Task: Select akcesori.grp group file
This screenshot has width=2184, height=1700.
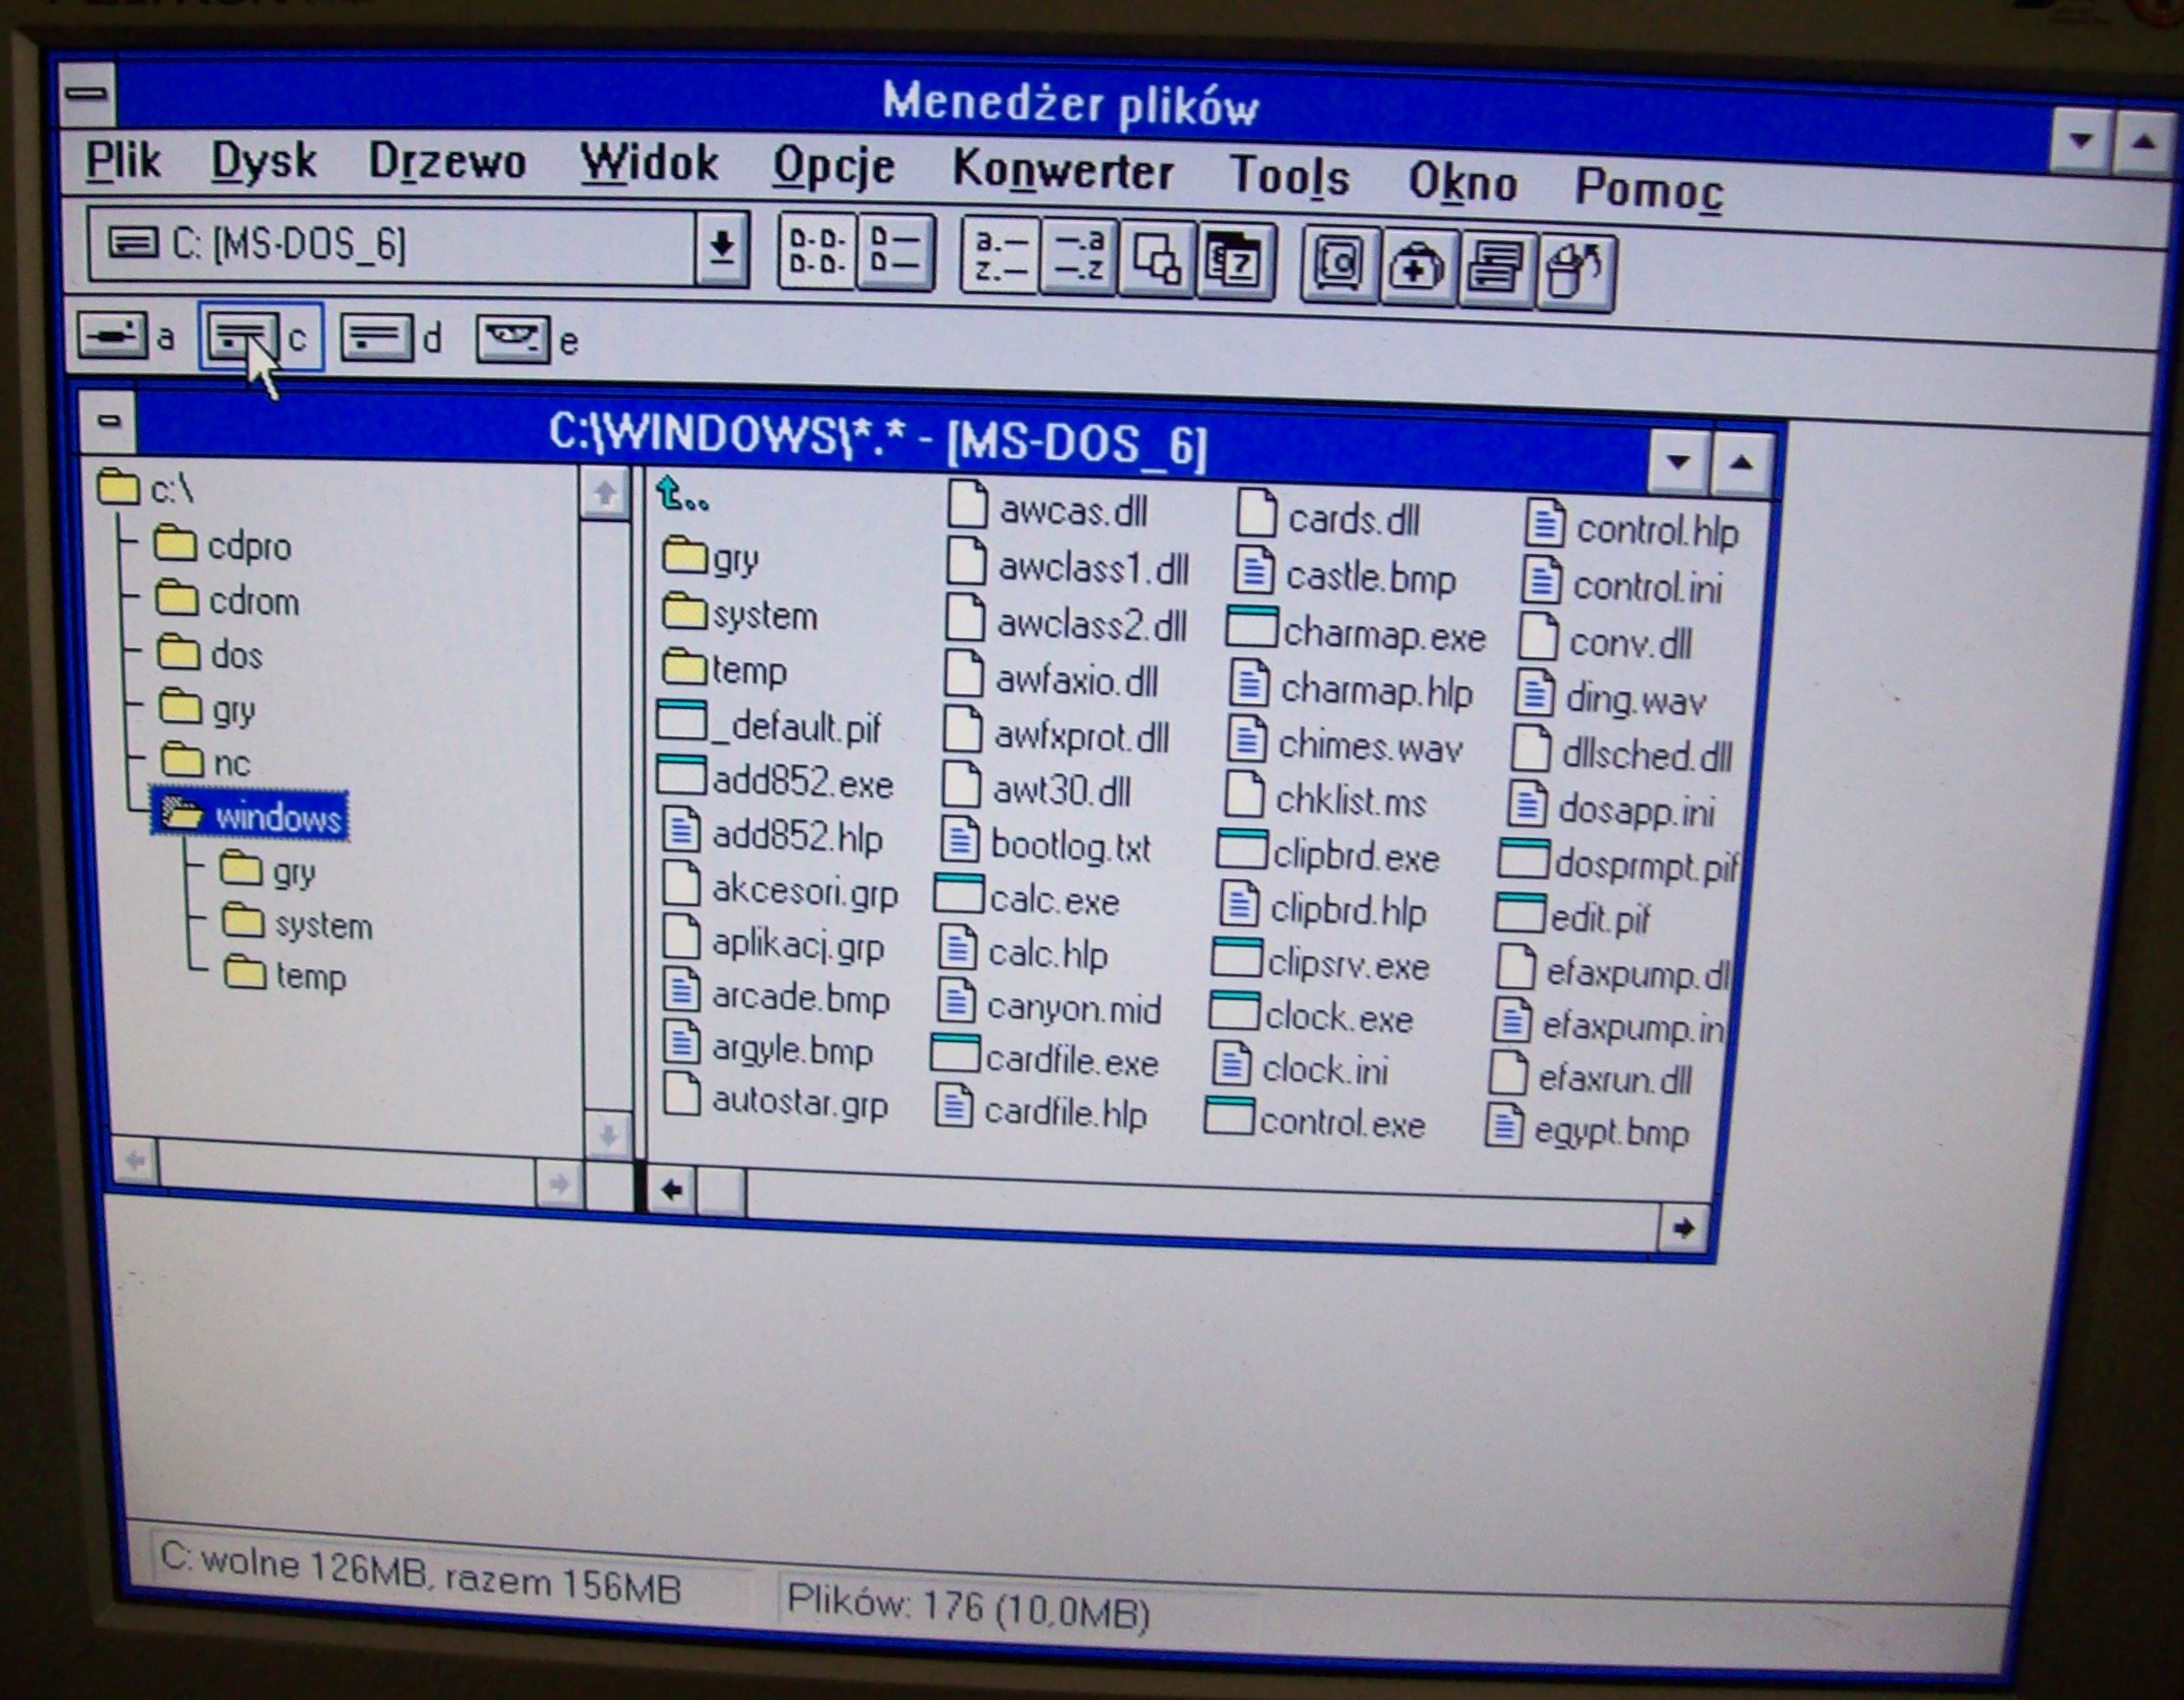Action: [x=781, y=889]
